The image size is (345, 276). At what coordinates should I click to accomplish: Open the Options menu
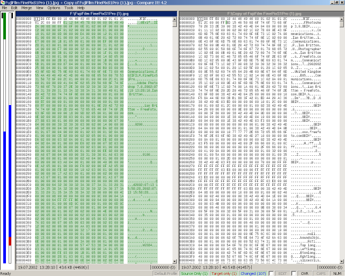[x=54, y=8]
